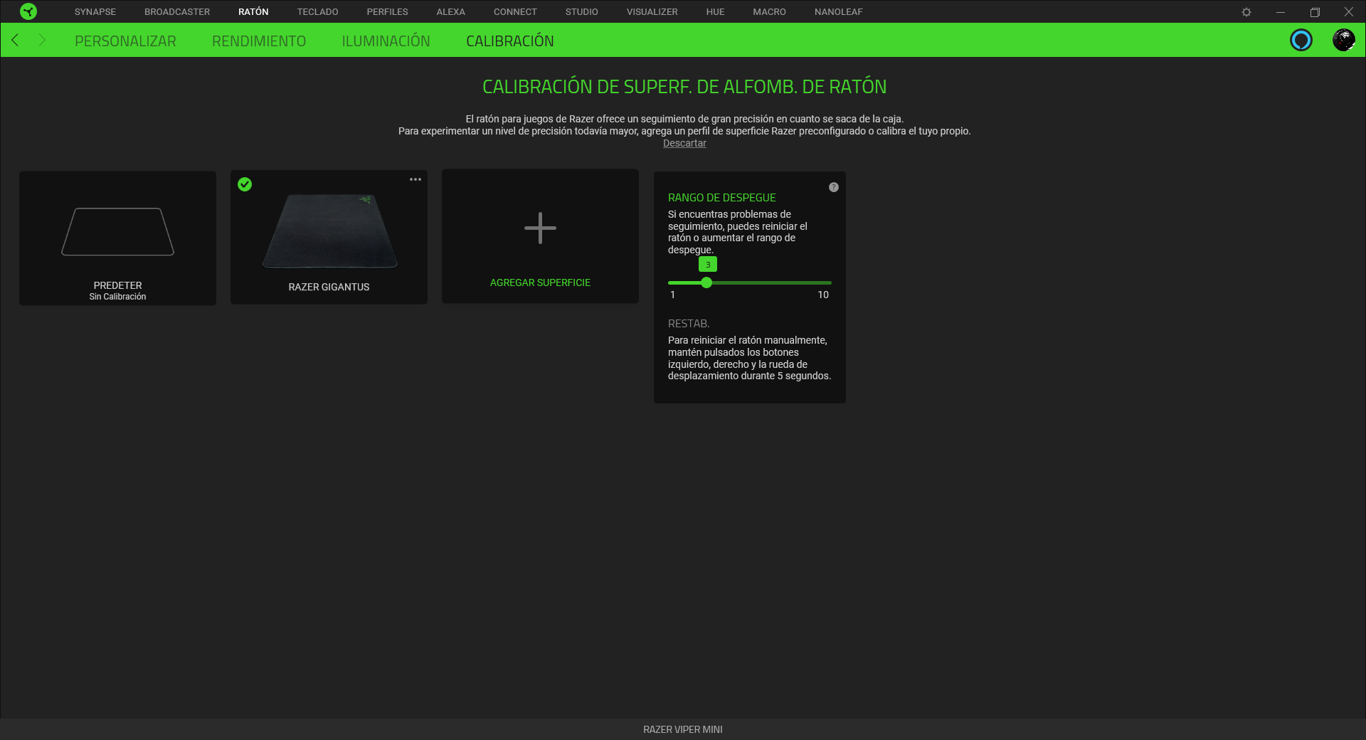
Task: Click the Sin Calibración text
Action: pos(117,297)
